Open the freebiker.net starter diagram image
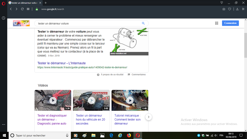 (x=129, y=41)
